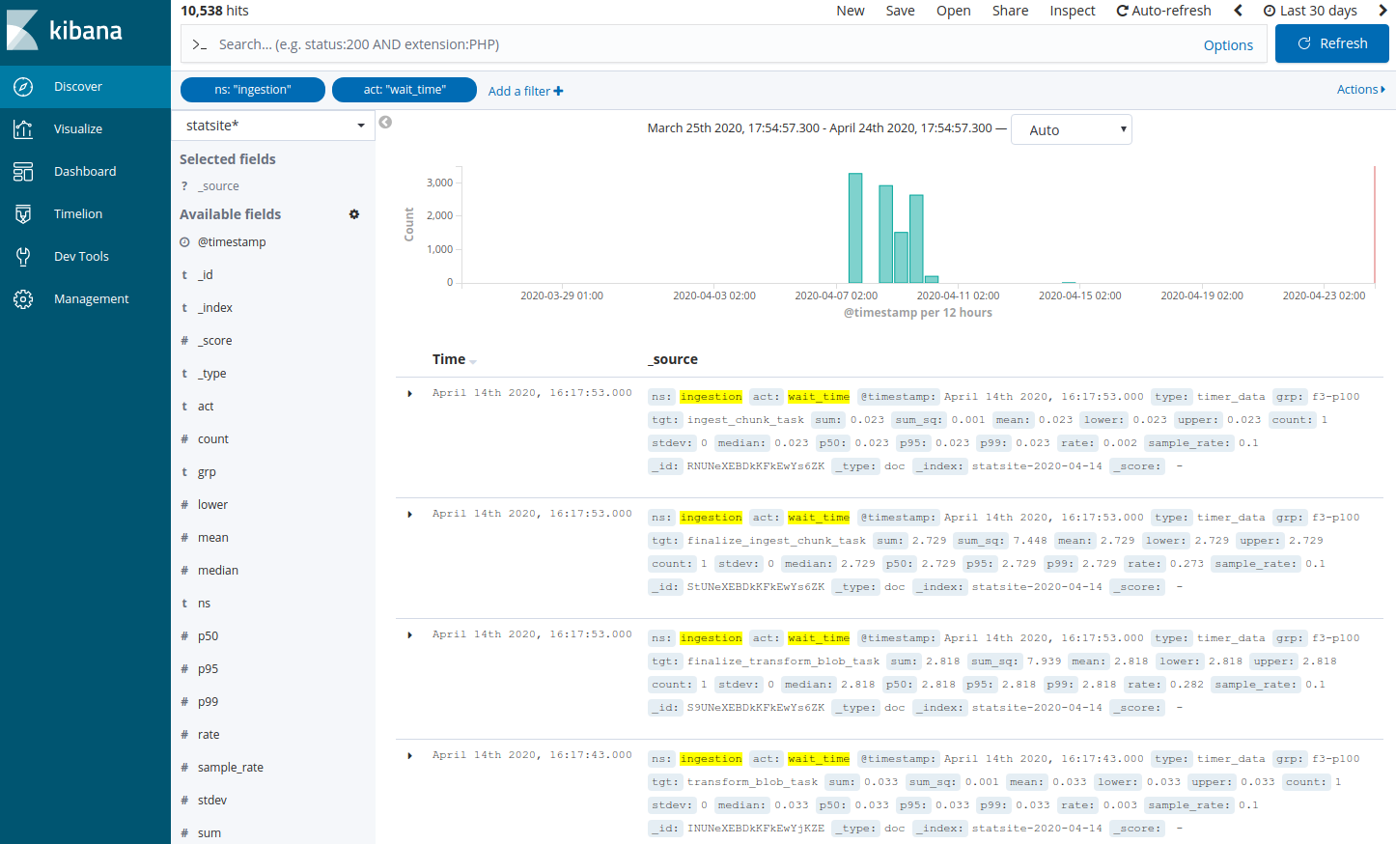Open the Management gear icon
Viewport: 1396px width, 844px height.
[x=23, y=299]
